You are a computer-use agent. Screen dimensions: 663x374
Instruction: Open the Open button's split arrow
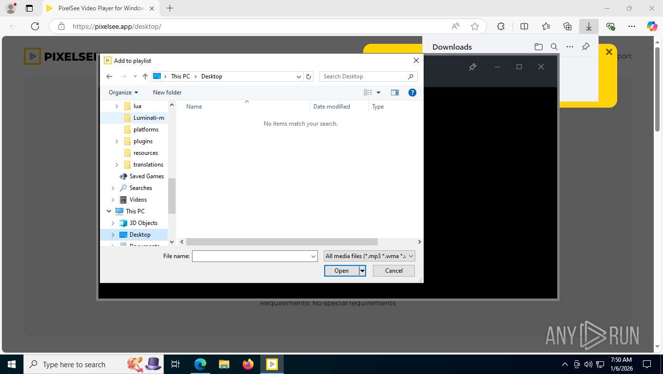[x=362, y=271]
